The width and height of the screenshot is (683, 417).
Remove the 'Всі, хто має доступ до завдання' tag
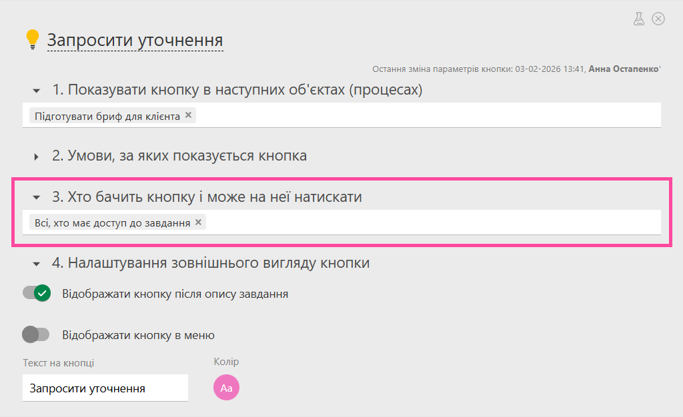(x=198, y=222)
